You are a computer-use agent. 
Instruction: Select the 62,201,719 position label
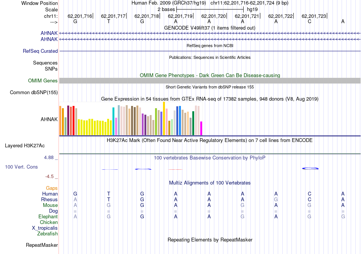pyautogui.click(x=180, y=16)
